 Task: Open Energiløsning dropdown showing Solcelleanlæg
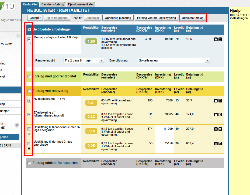click(x=174, y=60)
